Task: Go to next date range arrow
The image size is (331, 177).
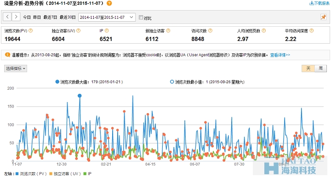Action: [x=16, y=17]
